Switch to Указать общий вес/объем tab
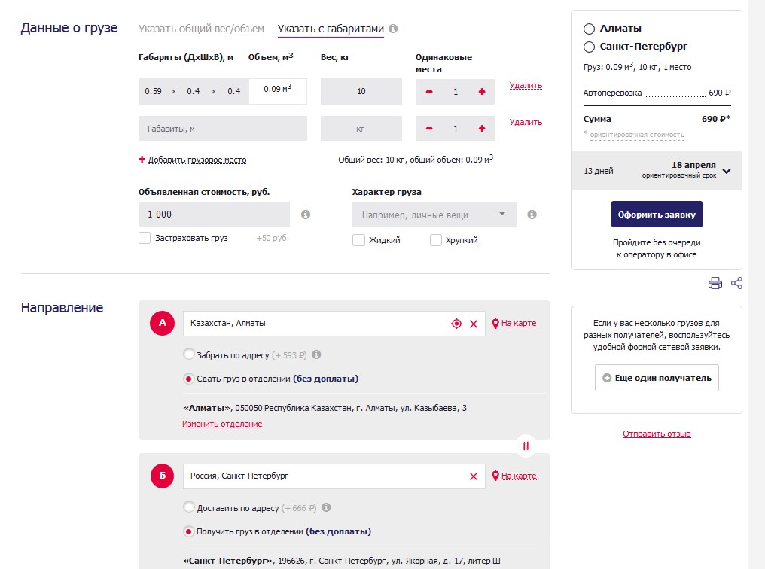 (201, 29)
